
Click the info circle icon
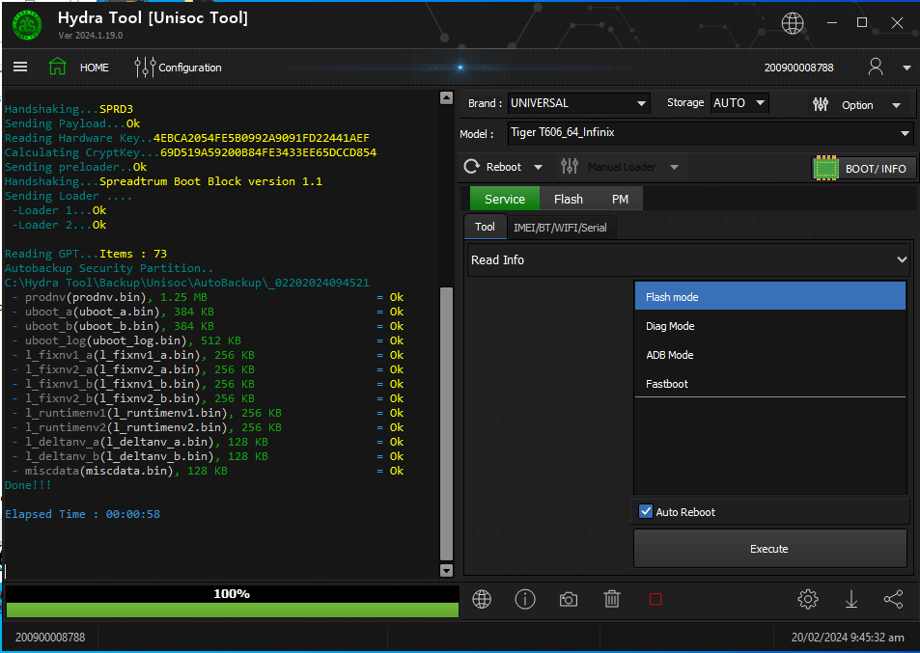pyautogui.click(x=524, y=599)
